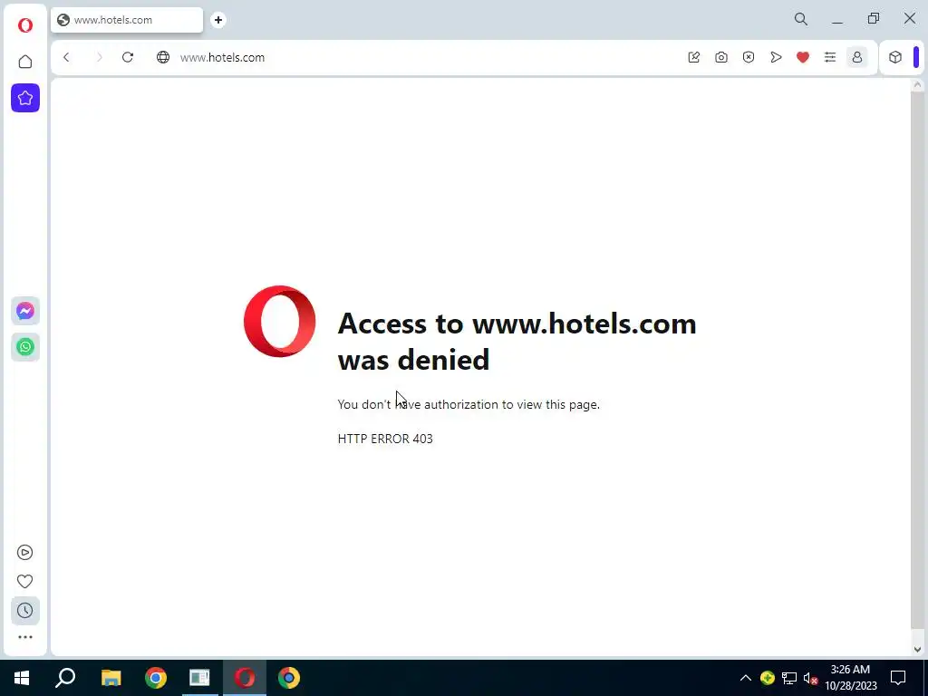Open the profile account icon
The height and width of the screenshot is (696, 928).
point(857,57)
